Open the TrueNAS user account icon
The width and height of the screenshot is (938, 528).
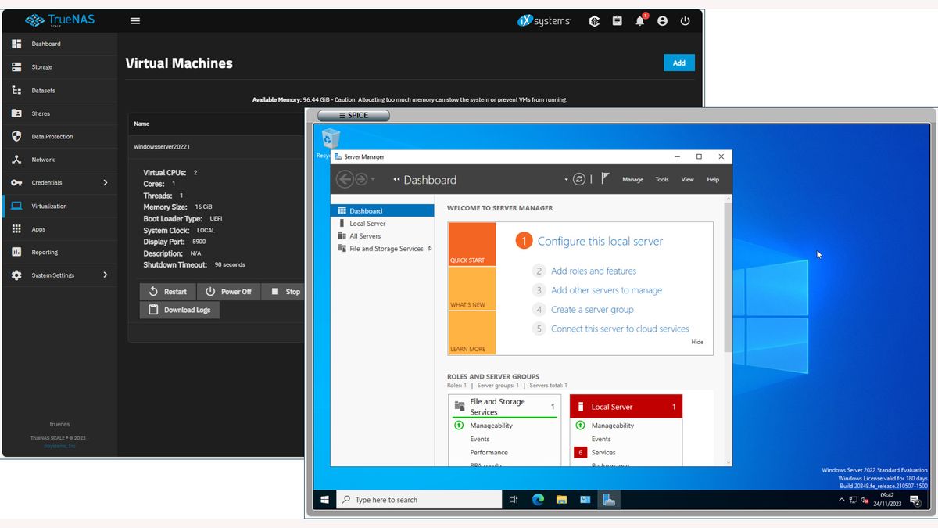(663, 21)
